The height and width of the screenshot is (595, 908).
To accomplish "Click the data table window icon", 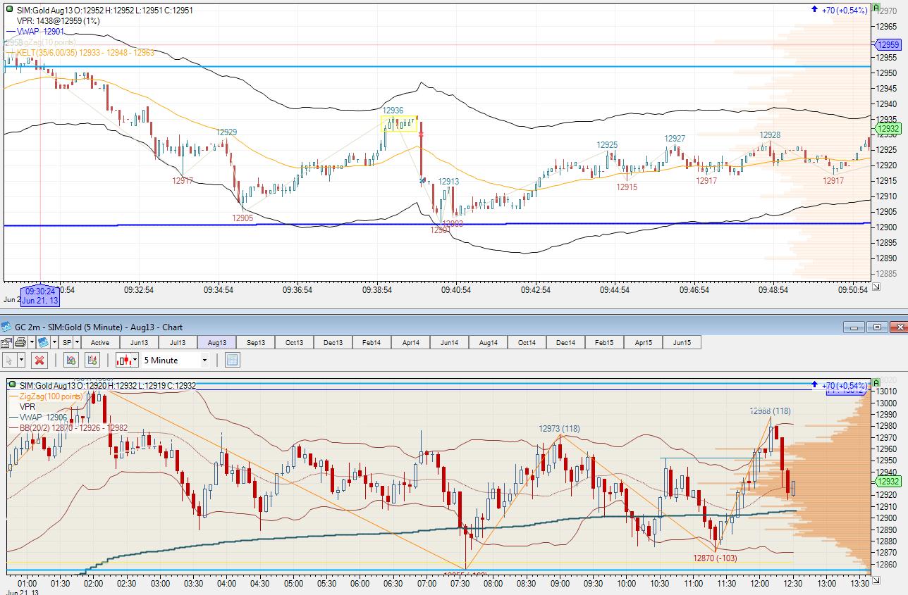I will 233,360.
